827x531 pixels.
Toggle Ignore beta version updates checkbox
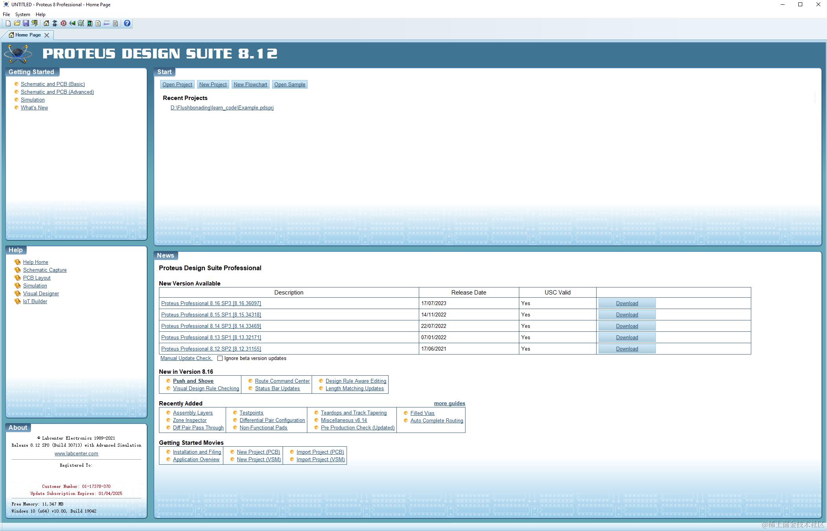click(x=220, y=358)
